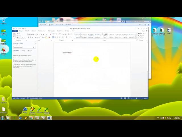Toggle Underline formatting
The image size is (182, 137).
(x=32, y=37)
